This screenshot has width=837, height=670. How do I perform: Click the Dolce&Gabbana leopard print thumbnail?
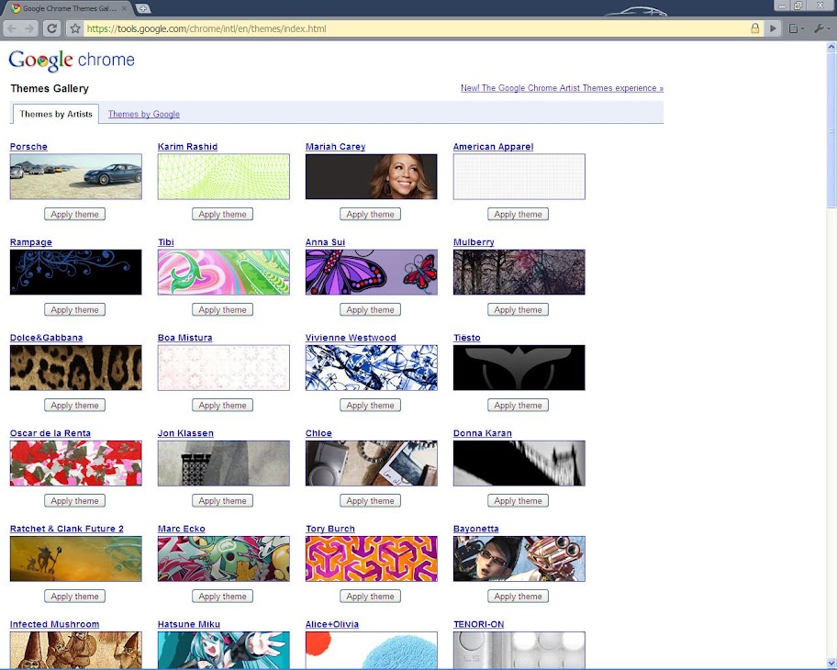point(76,368)
